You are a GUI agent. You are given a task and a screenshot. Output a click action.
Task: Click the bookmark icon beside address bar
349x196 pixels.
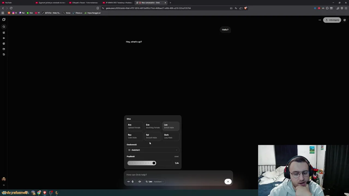point(98,8)
